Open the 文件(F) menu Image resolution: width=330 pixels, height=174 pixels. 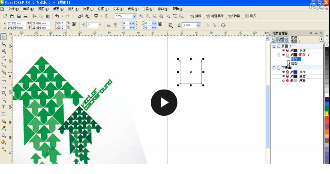(x=13, y=9)
